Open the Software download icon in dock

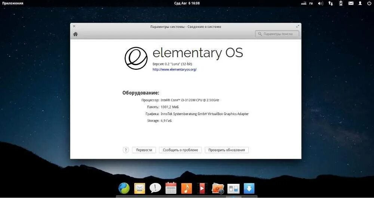(x=249, y=188)
